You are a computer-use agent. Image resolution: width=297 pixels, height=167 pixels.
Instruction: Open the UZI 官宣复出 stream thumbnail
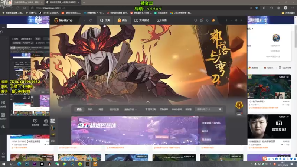[x=269, y=127]
